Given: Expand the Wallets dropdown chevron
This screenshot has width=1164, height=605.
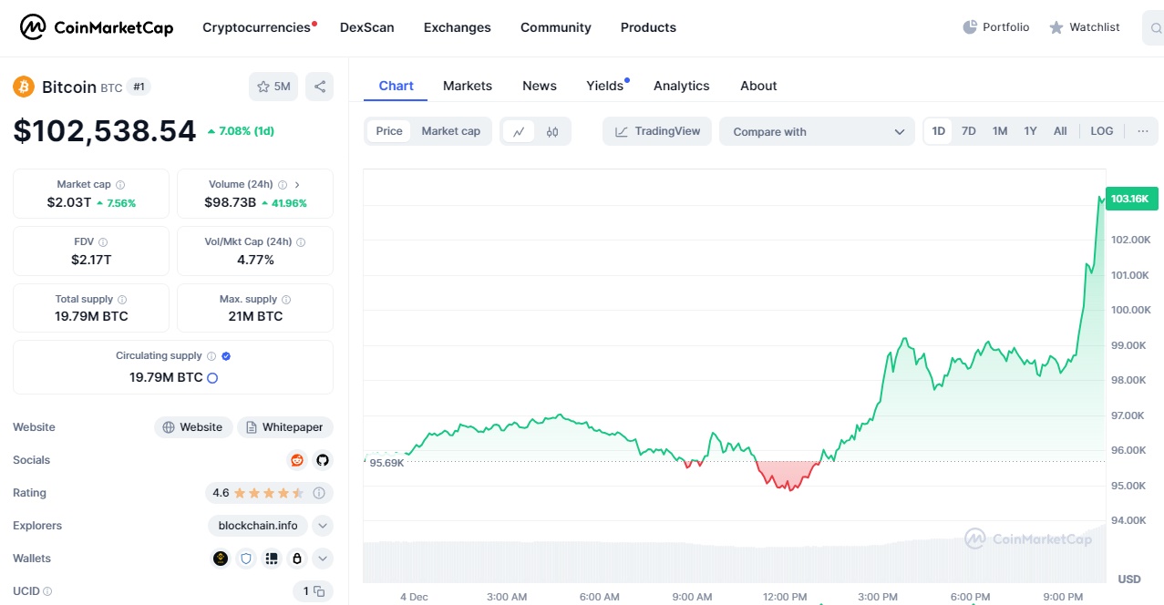Looking at the screenshot, I should coord(323,559).
